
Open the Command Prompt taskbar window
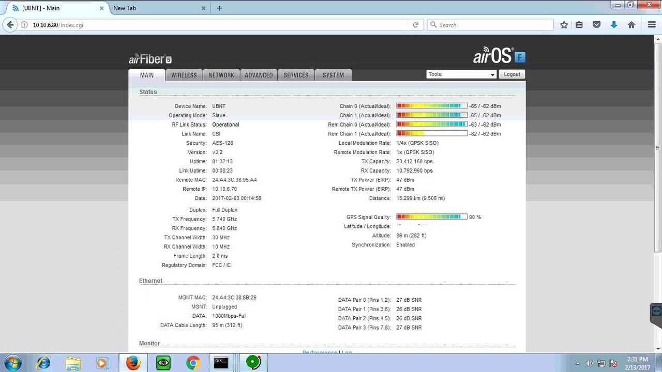(x=221, y=363)
